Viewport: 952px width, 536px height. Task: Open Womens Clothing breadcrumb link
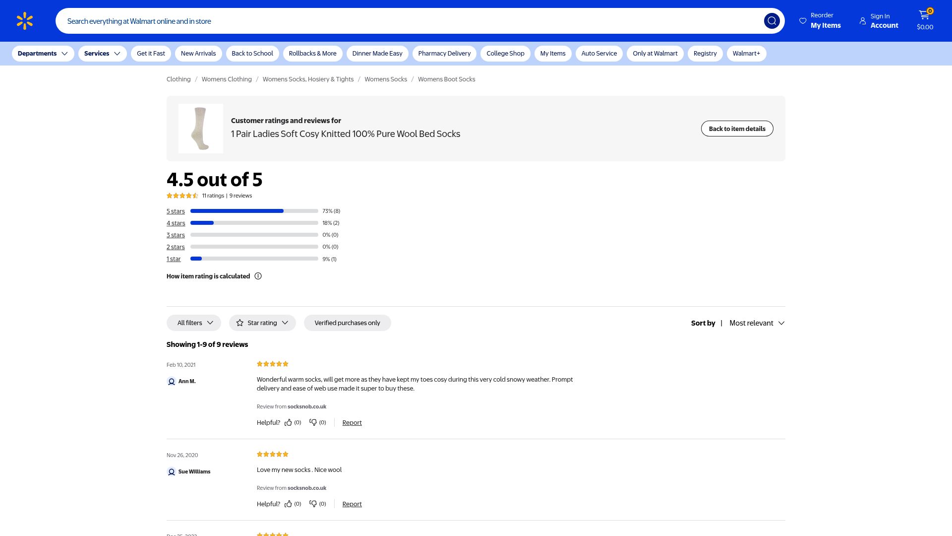227,79
